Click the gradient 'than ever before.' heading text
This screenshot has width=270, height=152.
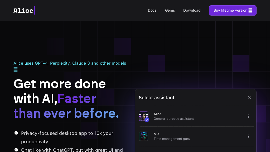pos(66,113)
